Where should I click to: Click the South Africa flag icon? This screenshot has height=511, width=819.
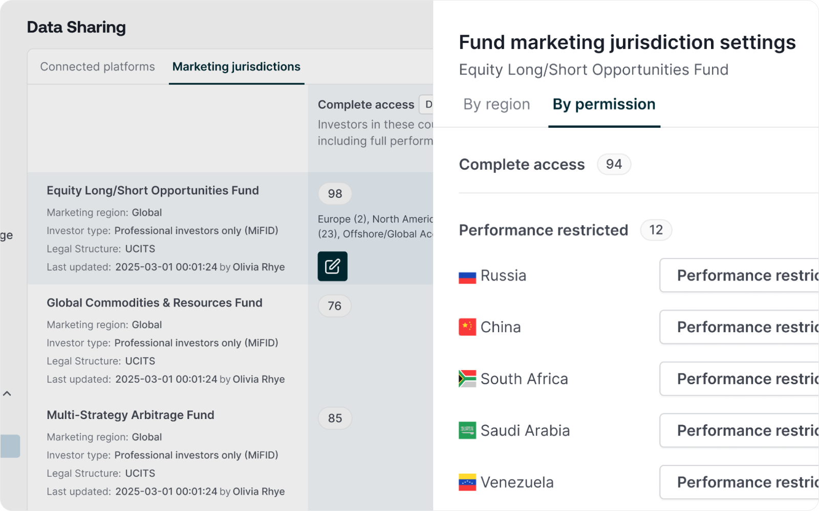click(x=467, y=379)
